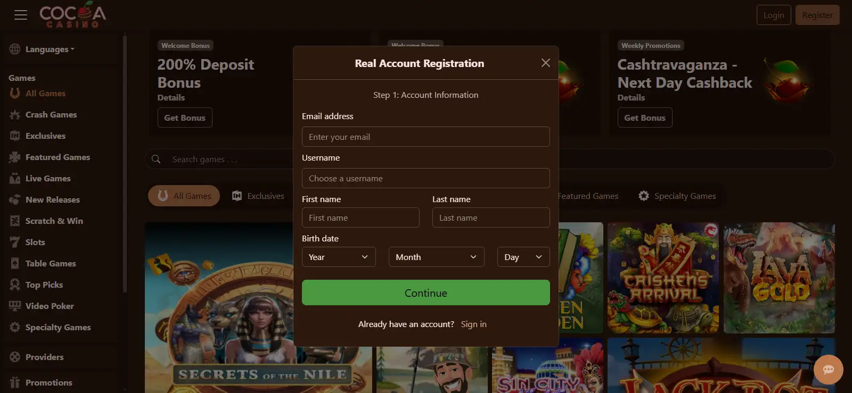Open the Lava Gold game thumbnail

(x=779, y=278)
